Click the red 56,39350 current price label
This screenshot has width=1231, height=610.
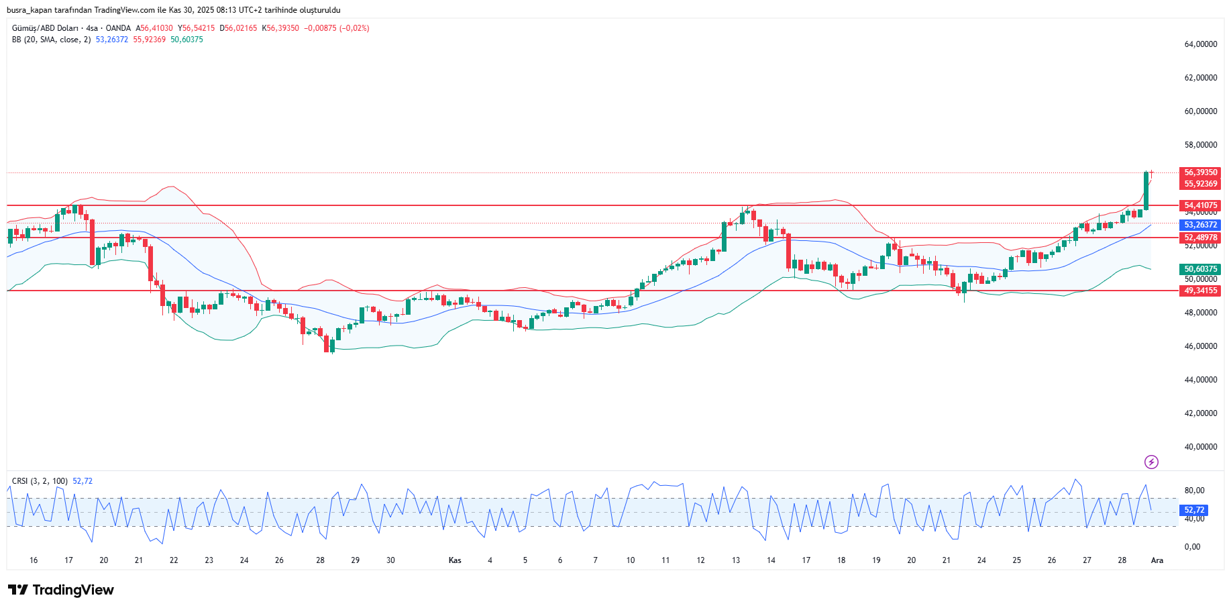pyautogui.click(x=1200, y=172)
